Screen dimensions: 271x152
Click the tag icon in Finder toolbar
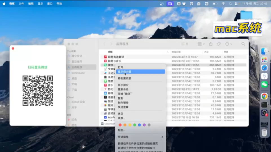click(219, 44)
